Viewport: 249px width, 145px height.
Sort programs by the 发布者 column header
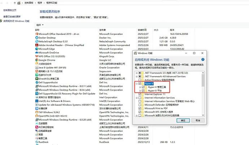(102, 30)
